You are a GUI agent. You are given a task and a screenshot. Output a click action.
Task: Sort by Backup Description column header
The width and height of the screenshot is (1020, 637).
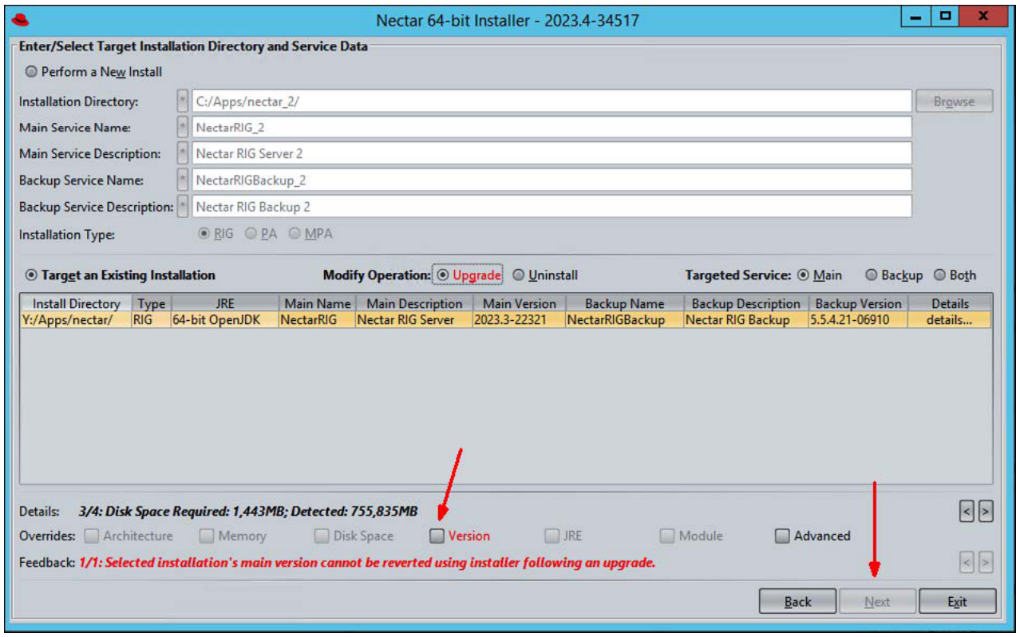pyautogui.click(x=746, y=303)
